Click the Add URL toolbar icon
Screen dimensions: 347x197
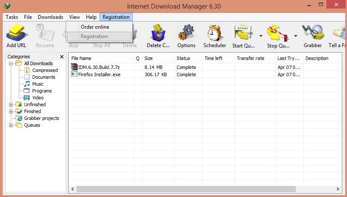(17, 33)
